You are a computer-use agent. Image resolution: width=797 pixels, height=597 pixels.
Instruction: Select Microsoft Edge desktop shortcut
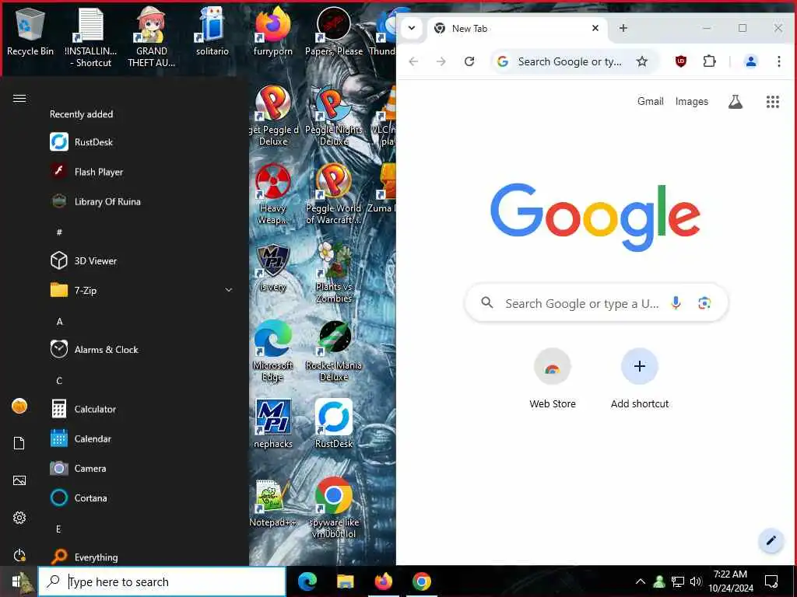273,351
